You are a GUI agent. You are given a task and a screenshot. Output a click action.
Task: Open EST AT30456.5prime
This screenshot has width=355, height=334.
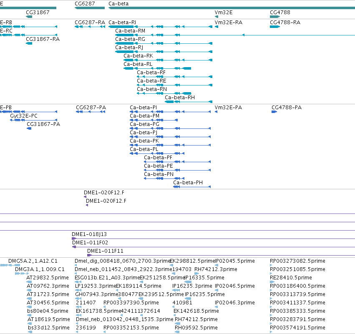48,303
